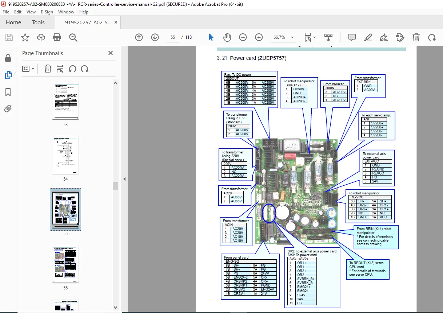
Task: Toggle Page Thumbnails sidebar icon
Action: click(x=8, y=75)
